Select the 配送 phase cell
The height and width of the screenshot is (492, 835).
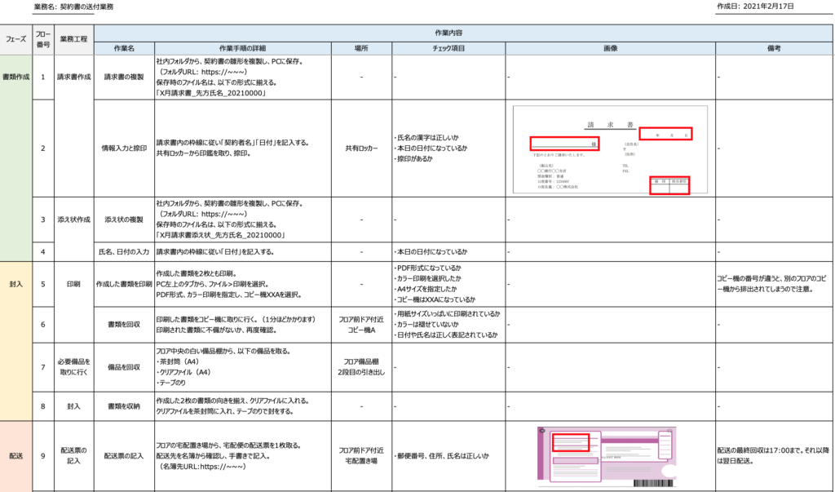pos(16,457)
